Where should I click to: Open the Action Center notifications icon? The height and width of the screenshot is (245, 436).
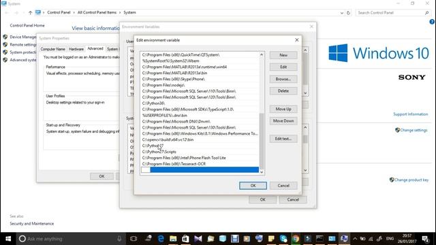[x=425, y=239]
